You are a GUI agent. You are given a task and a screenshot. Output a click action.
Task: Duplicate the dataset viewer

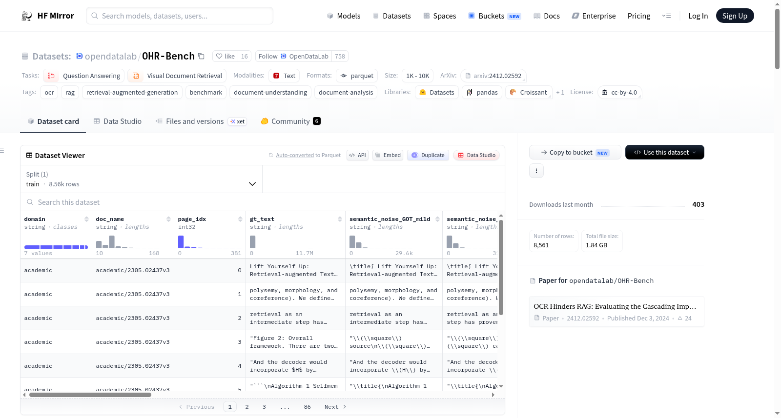pos(428,155)
